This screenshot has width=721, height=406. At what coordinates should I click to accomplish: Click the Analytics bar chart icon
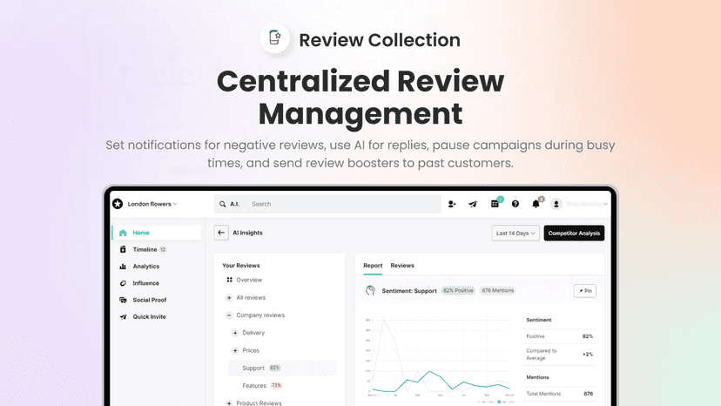tap(123, 266)
